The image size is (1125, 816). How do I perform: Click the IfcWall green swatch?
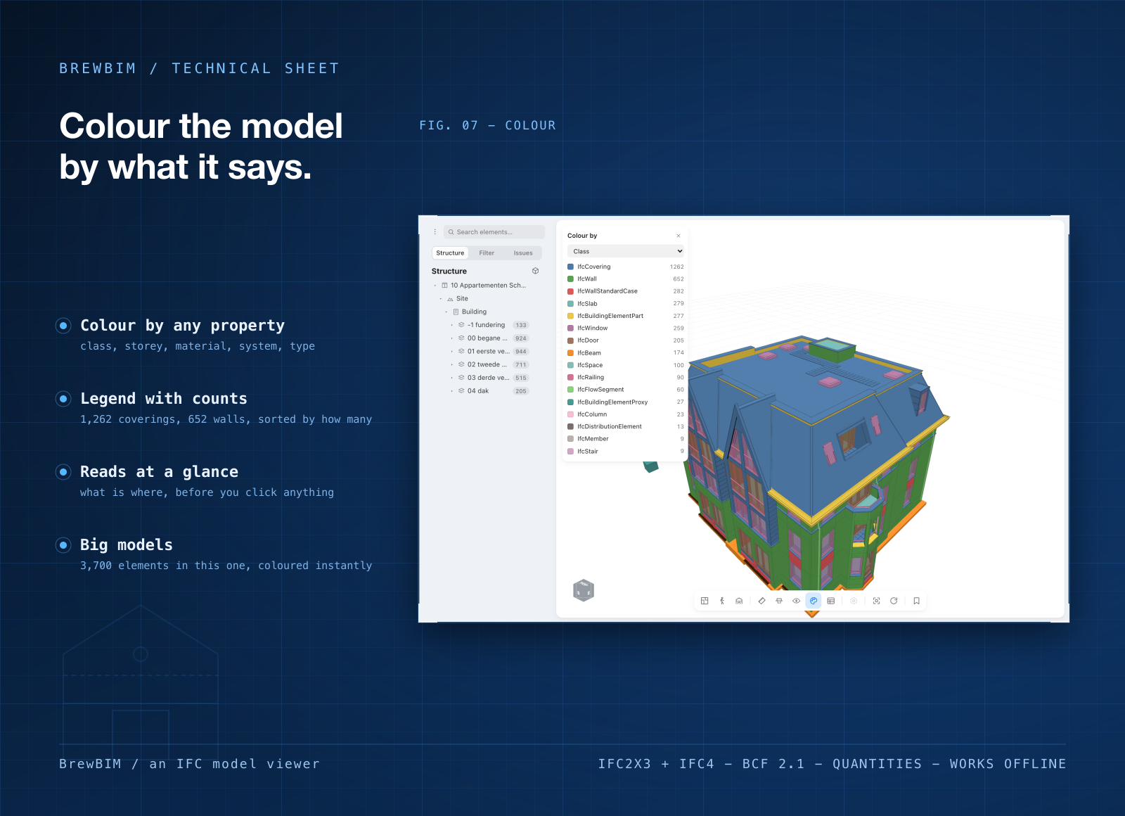pos(570,279)
